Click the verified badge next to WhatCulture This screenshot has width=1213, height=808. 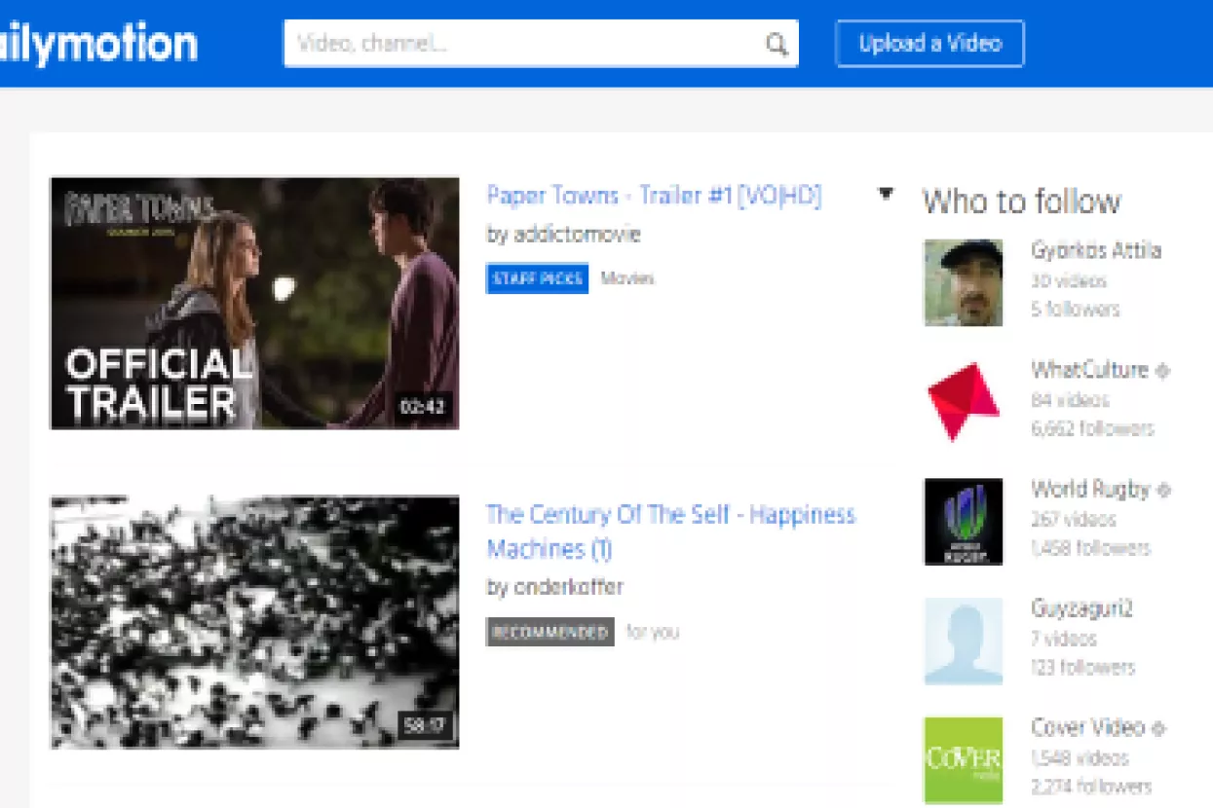[x=1162, y=371]
